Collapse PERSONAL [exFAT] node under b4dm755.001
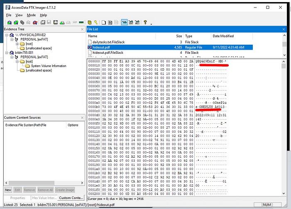Viewport: 291px width, 209px height. pyautogui.click(x=12, y=57)
